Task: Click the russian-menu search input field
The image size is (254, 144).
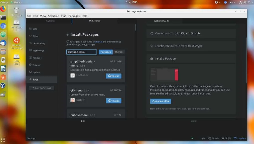Action: tap(81, 52)
